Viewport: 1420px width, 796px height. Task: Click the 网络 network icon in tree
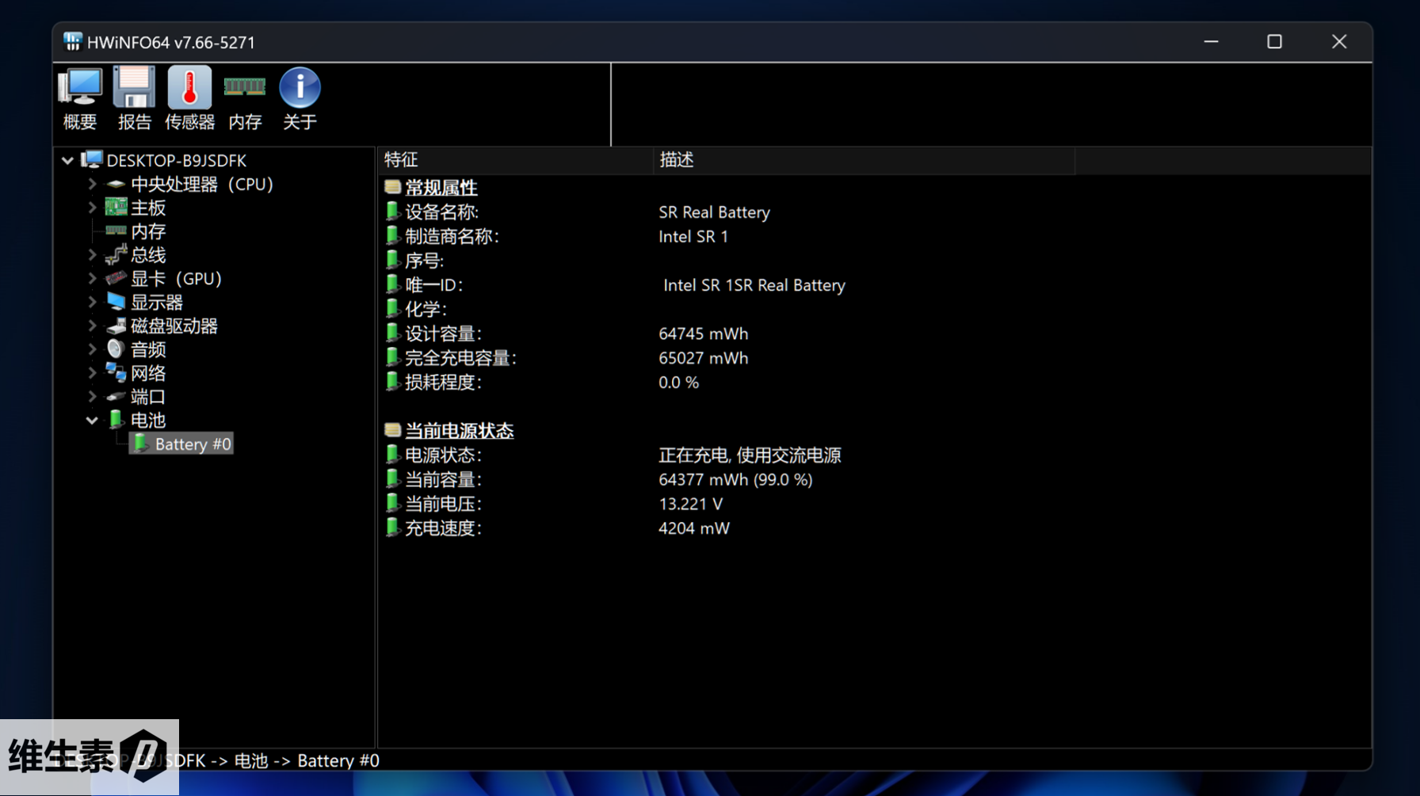click(116, 373)
